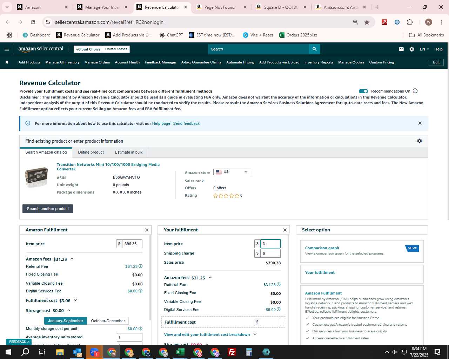Click the Average inventory units stored field
The height and width of the screenshot is (359, 449).
tap(129, 337)
